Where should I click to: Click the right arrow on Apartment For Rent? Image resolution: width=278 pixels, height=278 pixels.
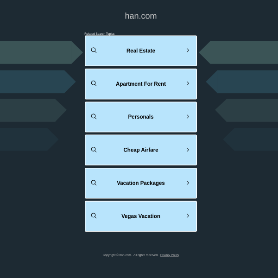tap(188, 83)
